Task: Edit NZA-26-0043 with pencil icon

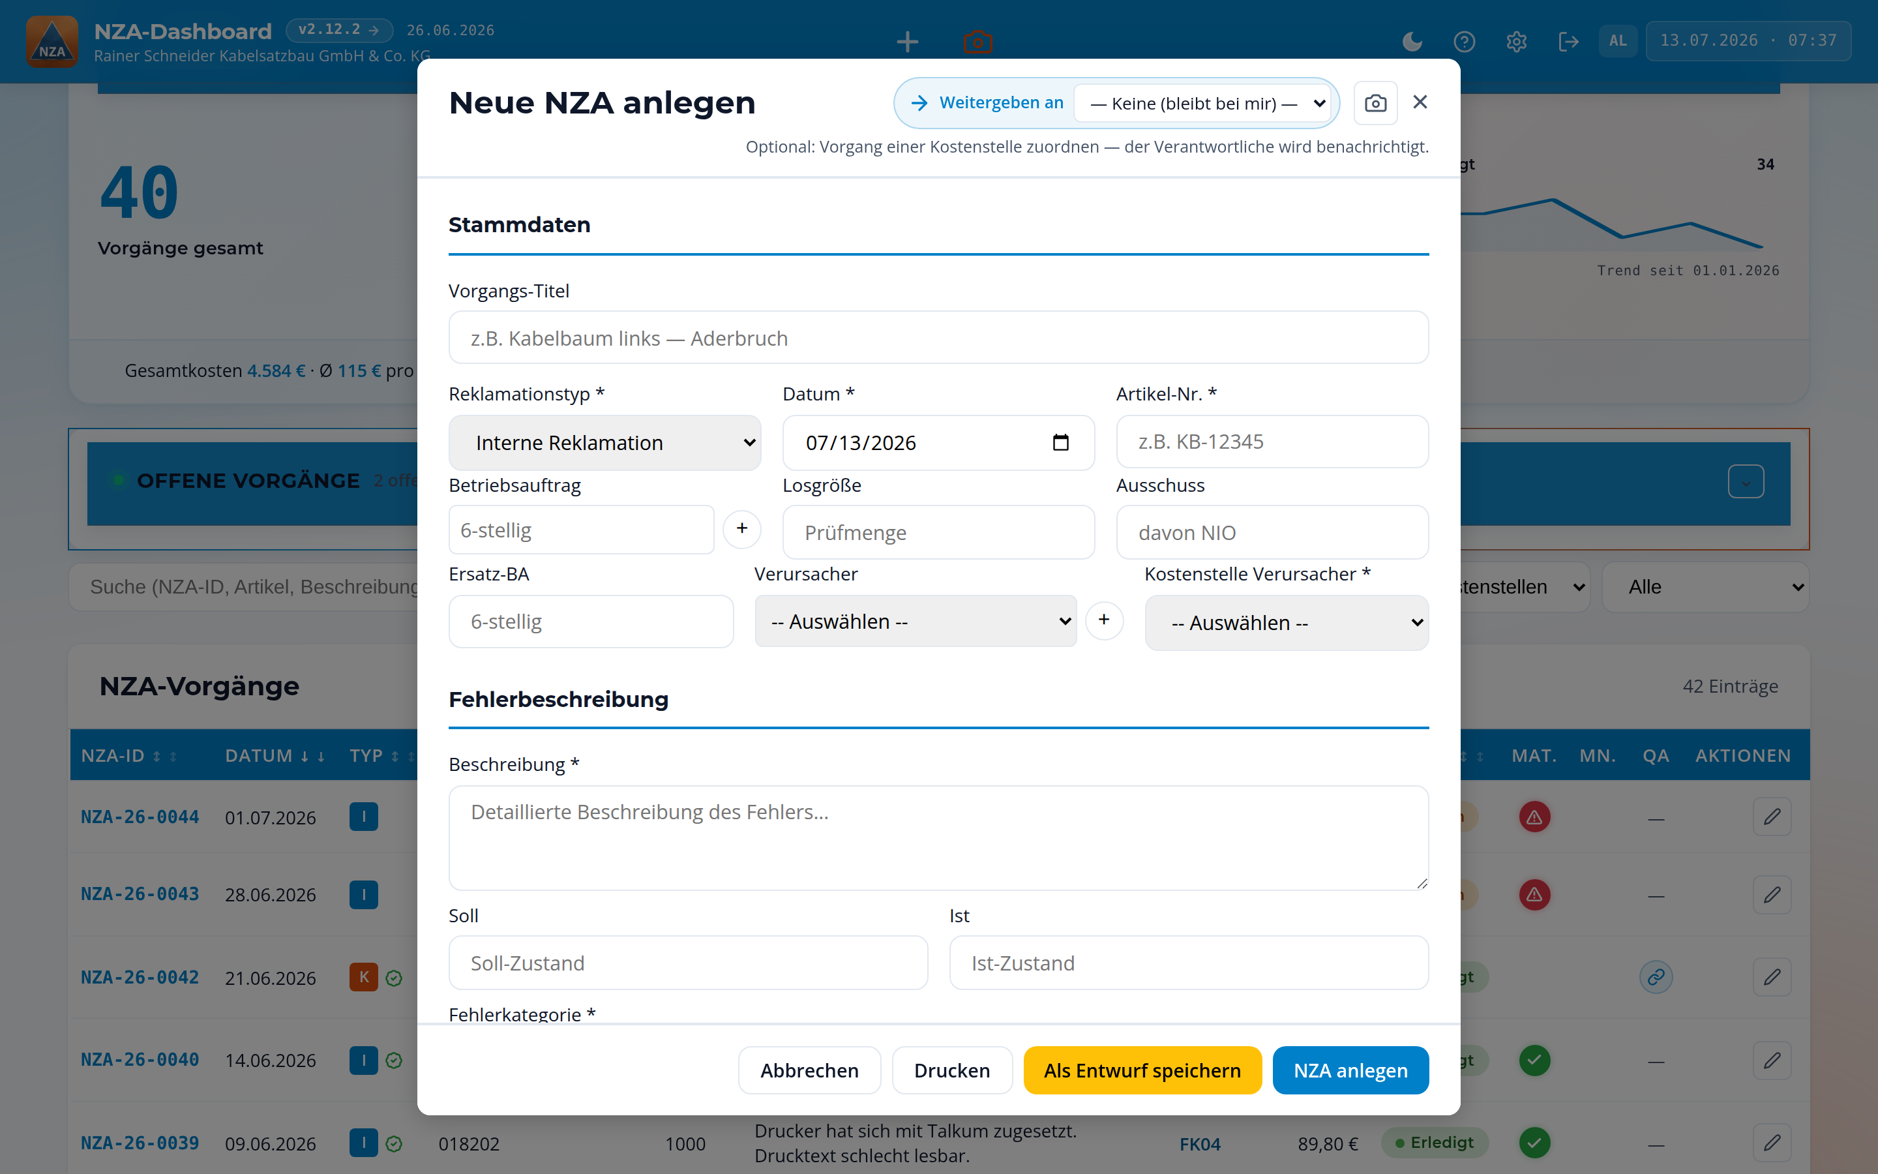Action: [x=1772, y=894]
